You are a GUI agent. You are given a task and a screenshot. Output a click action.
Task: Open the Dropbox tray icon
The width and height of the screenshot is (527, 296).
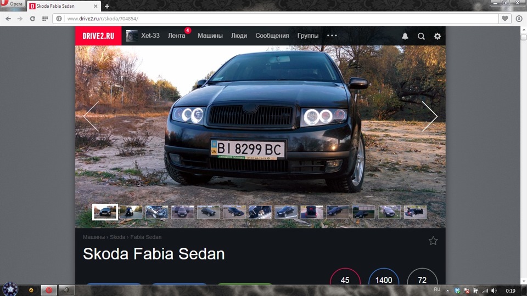tap(457, 291)
